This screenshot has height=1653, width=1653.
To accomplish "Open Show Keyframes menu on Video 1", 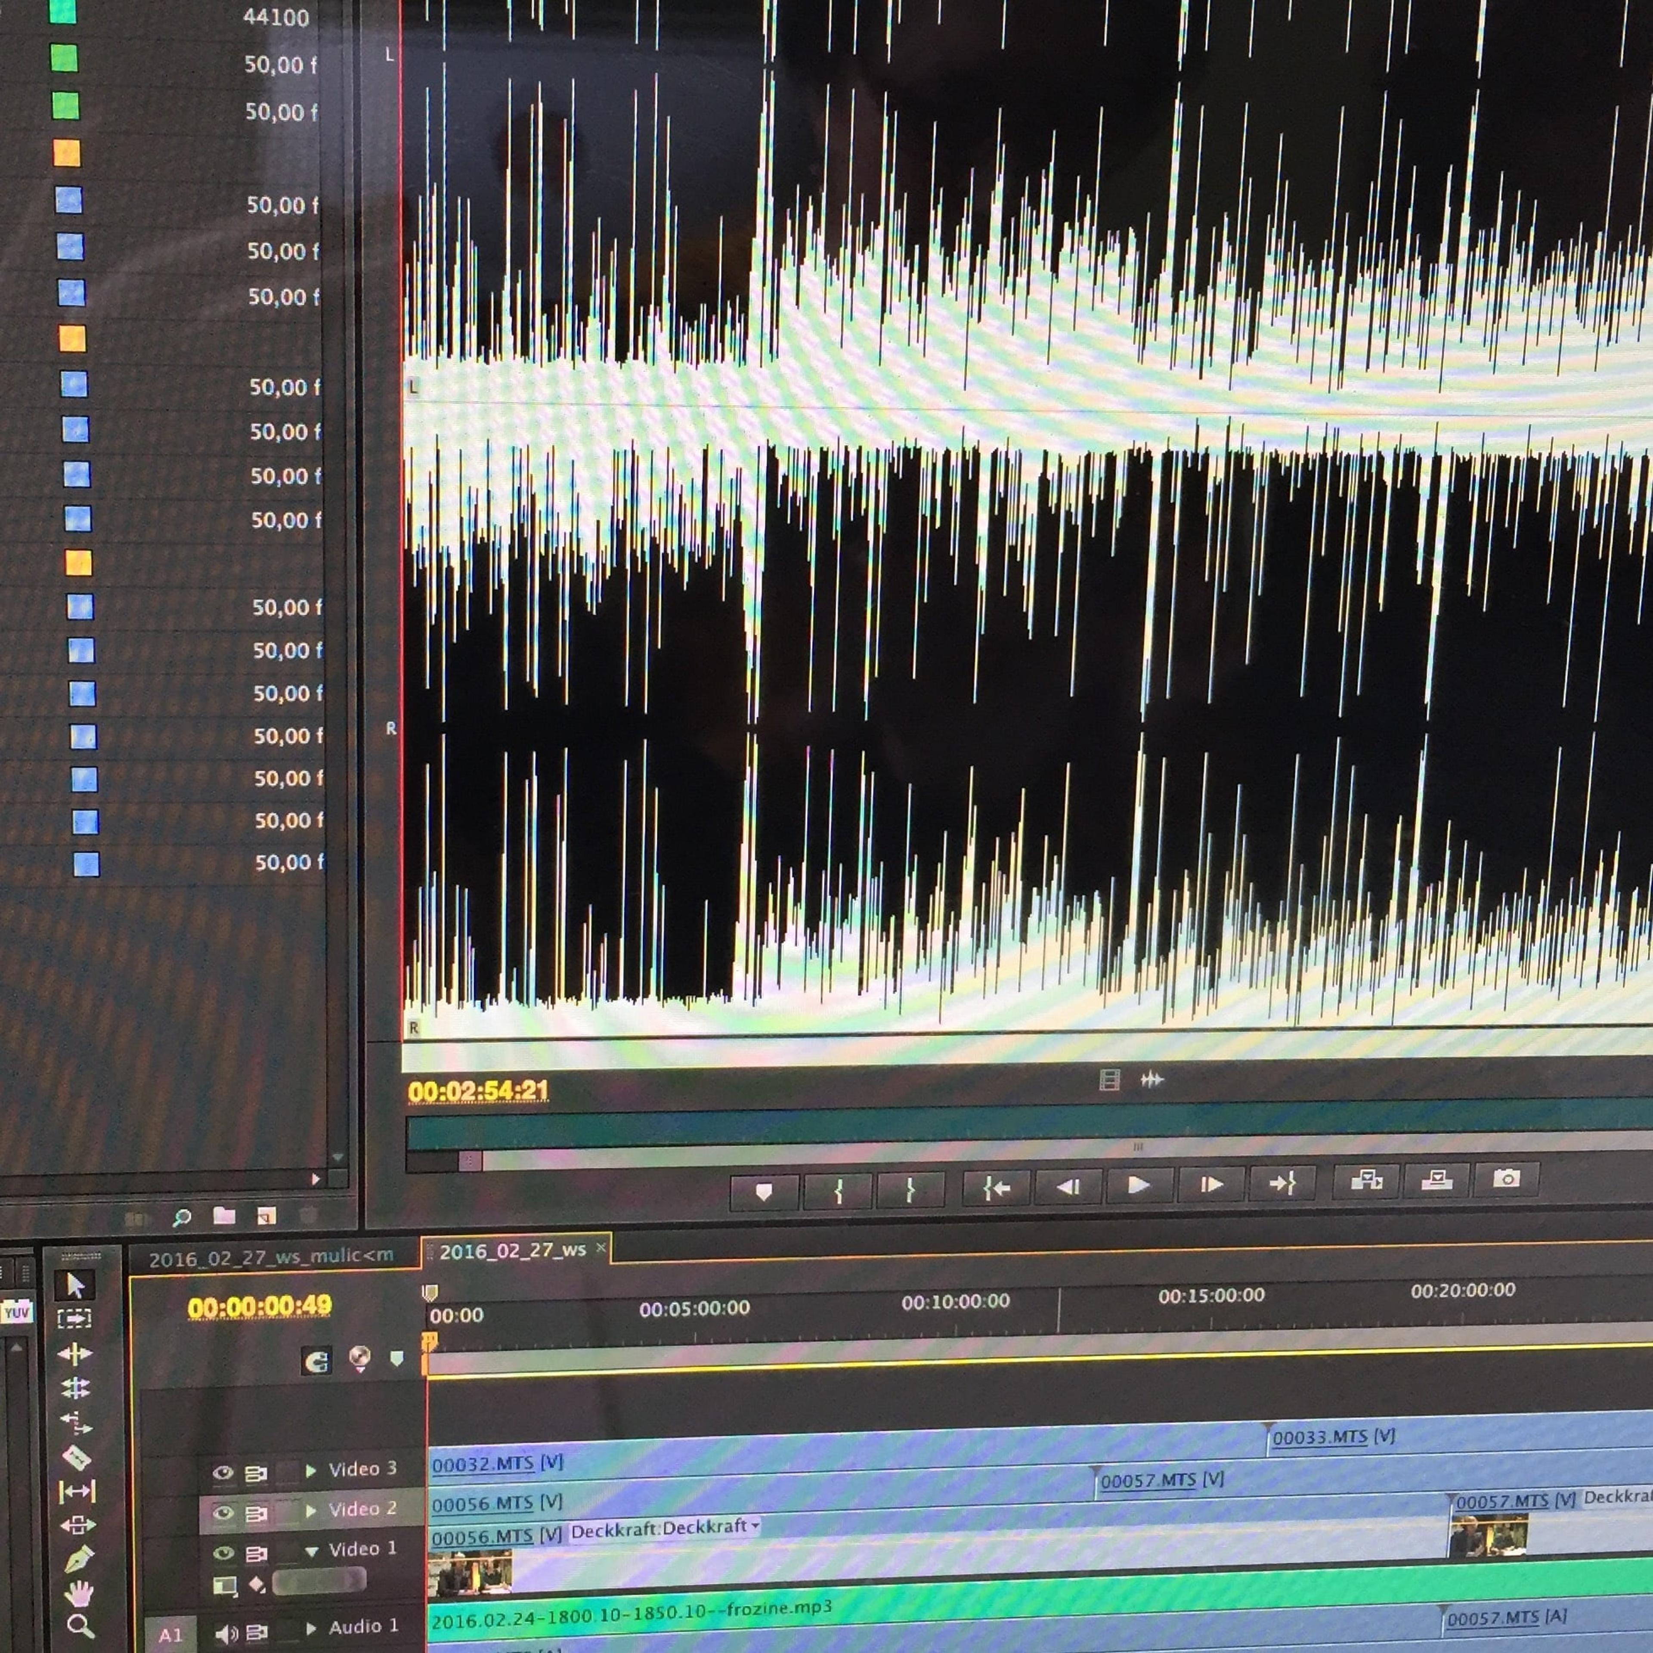I will pos(257,1585).
